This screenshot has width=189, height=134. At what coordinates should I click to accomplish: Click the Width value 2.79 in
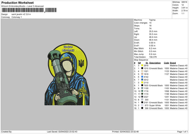pos(184,11)
